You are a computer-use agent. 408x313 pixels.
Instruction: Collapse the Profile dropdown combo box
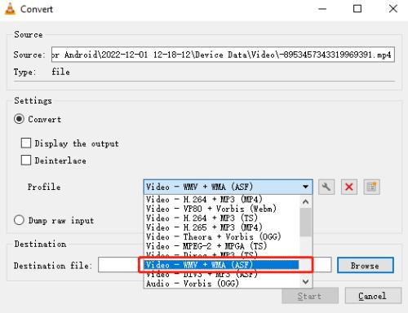click(x=228, y=187)
